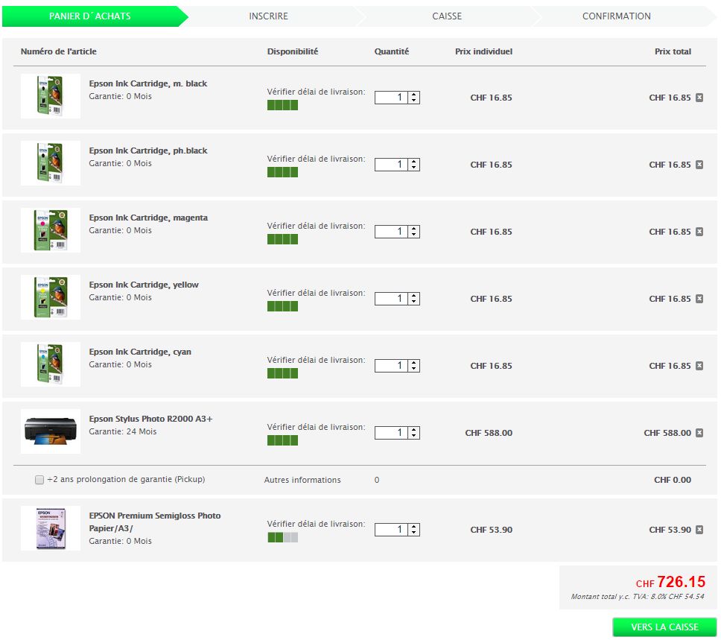Image resolution: width=721 pixels, height=640 pixels.
Task: Remove m. black cartridge from cart
Action: coord(699,98)
